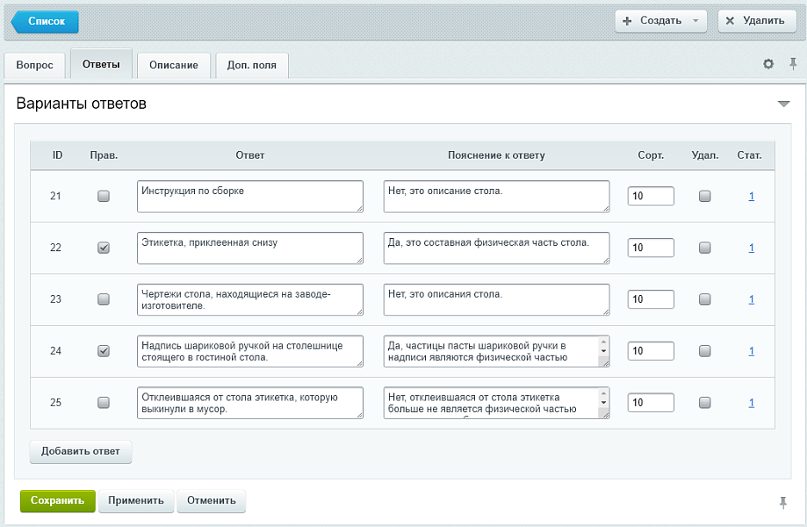Tick the delete checkbox for answer 25

tap(704, 402)
